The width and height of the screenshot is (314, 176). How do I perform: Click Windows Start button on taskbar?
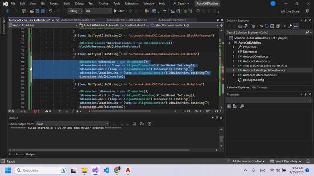(8, 170)
